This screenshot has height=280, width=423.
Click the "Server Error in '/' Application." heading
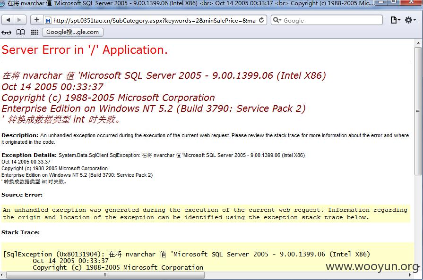[x=85, y=50]
